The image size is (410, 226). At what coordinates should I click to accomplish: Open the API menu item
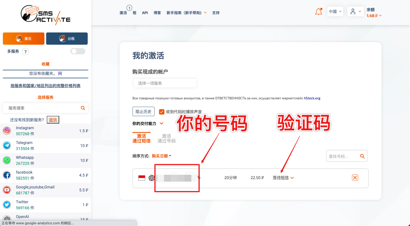pyautogui.click(x=145, y=13)
